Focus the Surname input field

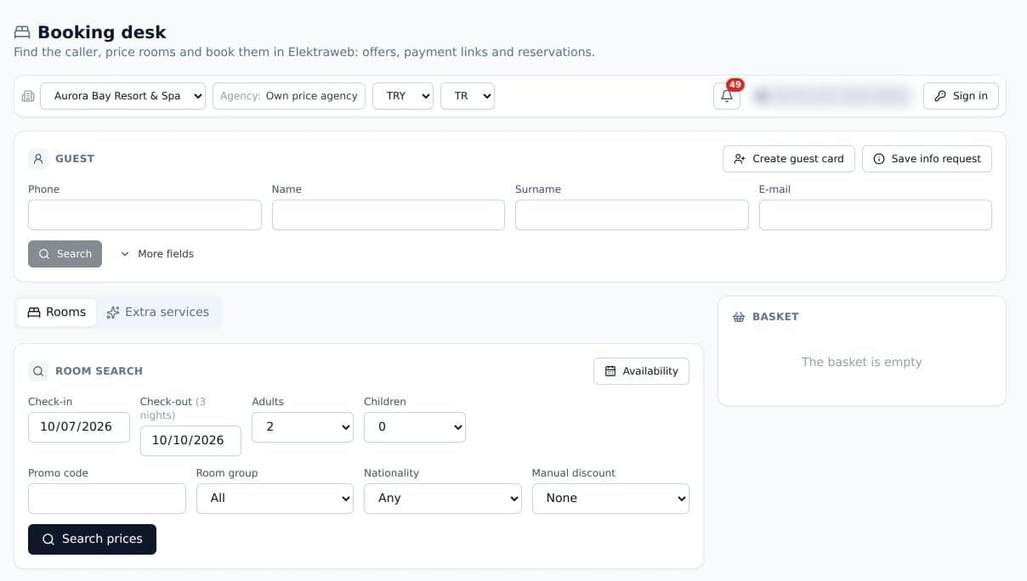click(632, 215)
